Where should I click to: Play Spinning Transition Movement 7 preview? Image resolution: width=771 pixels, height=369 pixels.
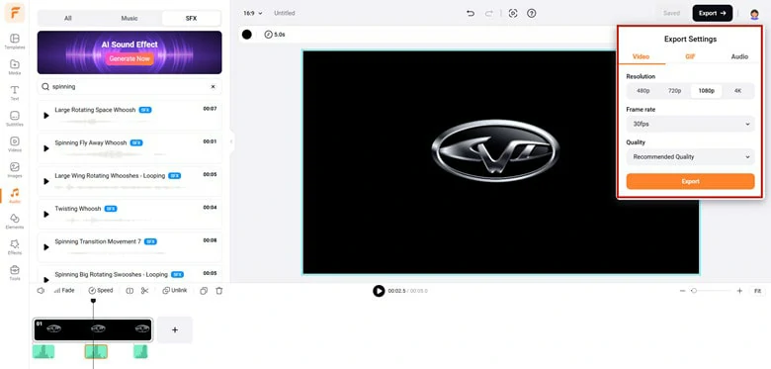pyautogui.click(x=46, y=247)
